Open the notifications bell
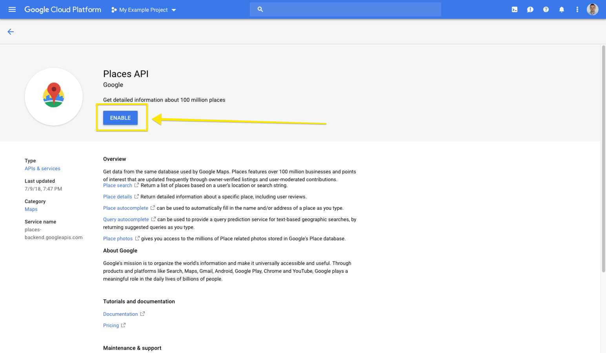 [x=562, y=9]
